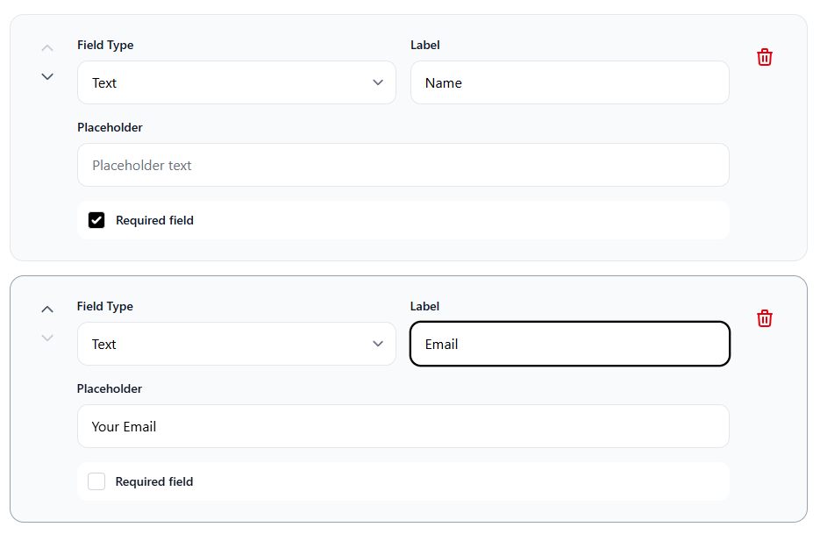Delete the Email field with trash icon

point(765,318)
